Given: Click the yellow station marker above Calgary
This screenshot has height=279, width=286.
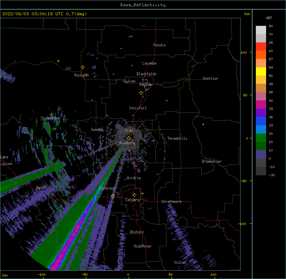Looking at the screenshot, I should tap(134, 195).
